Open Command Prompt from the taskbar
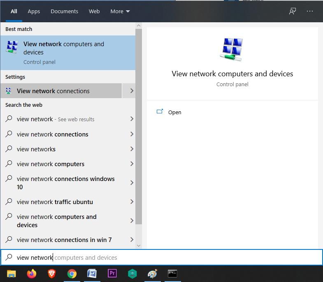Image resolution: width=323 pixels, height=282 pixels. tap(172, 273)
